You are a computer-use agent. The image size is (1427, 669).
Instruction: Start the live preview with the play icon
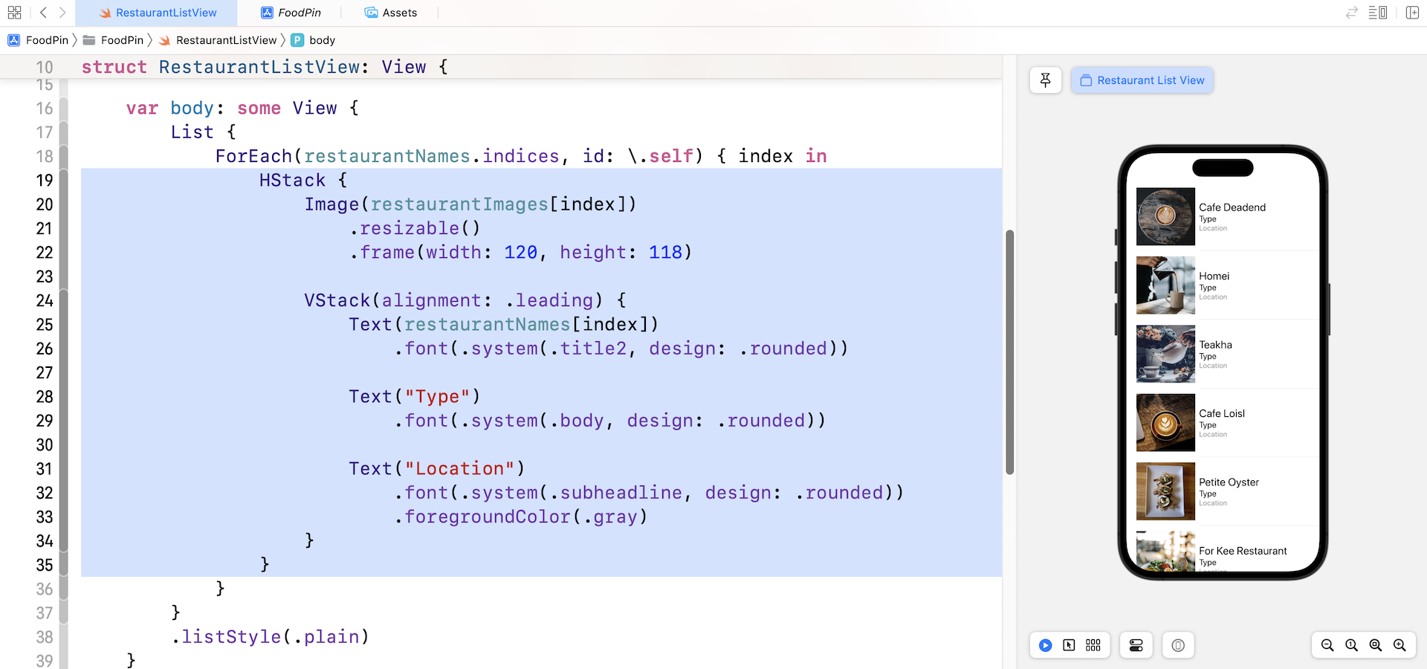[x=1046, y=645]
